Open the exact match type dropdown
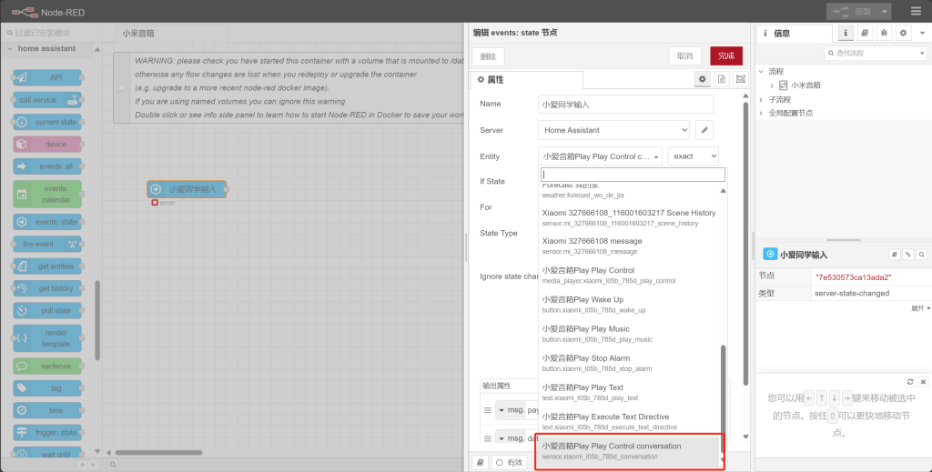This screenshot has height=472, width=932. coord(693,156)
